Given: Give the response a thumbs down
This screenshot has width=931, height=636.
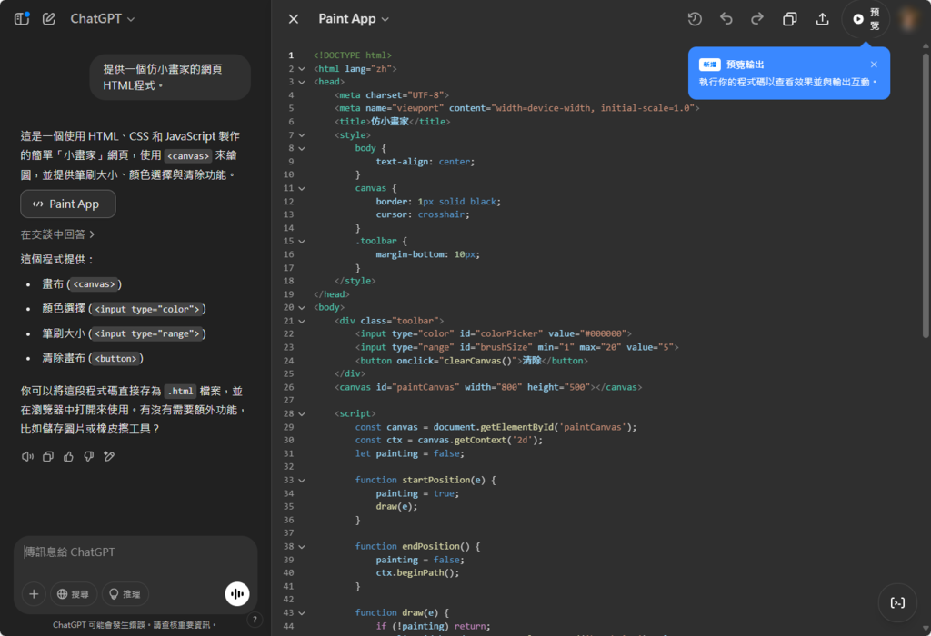Looking at the screenshot, I should (x=88, y=456).
